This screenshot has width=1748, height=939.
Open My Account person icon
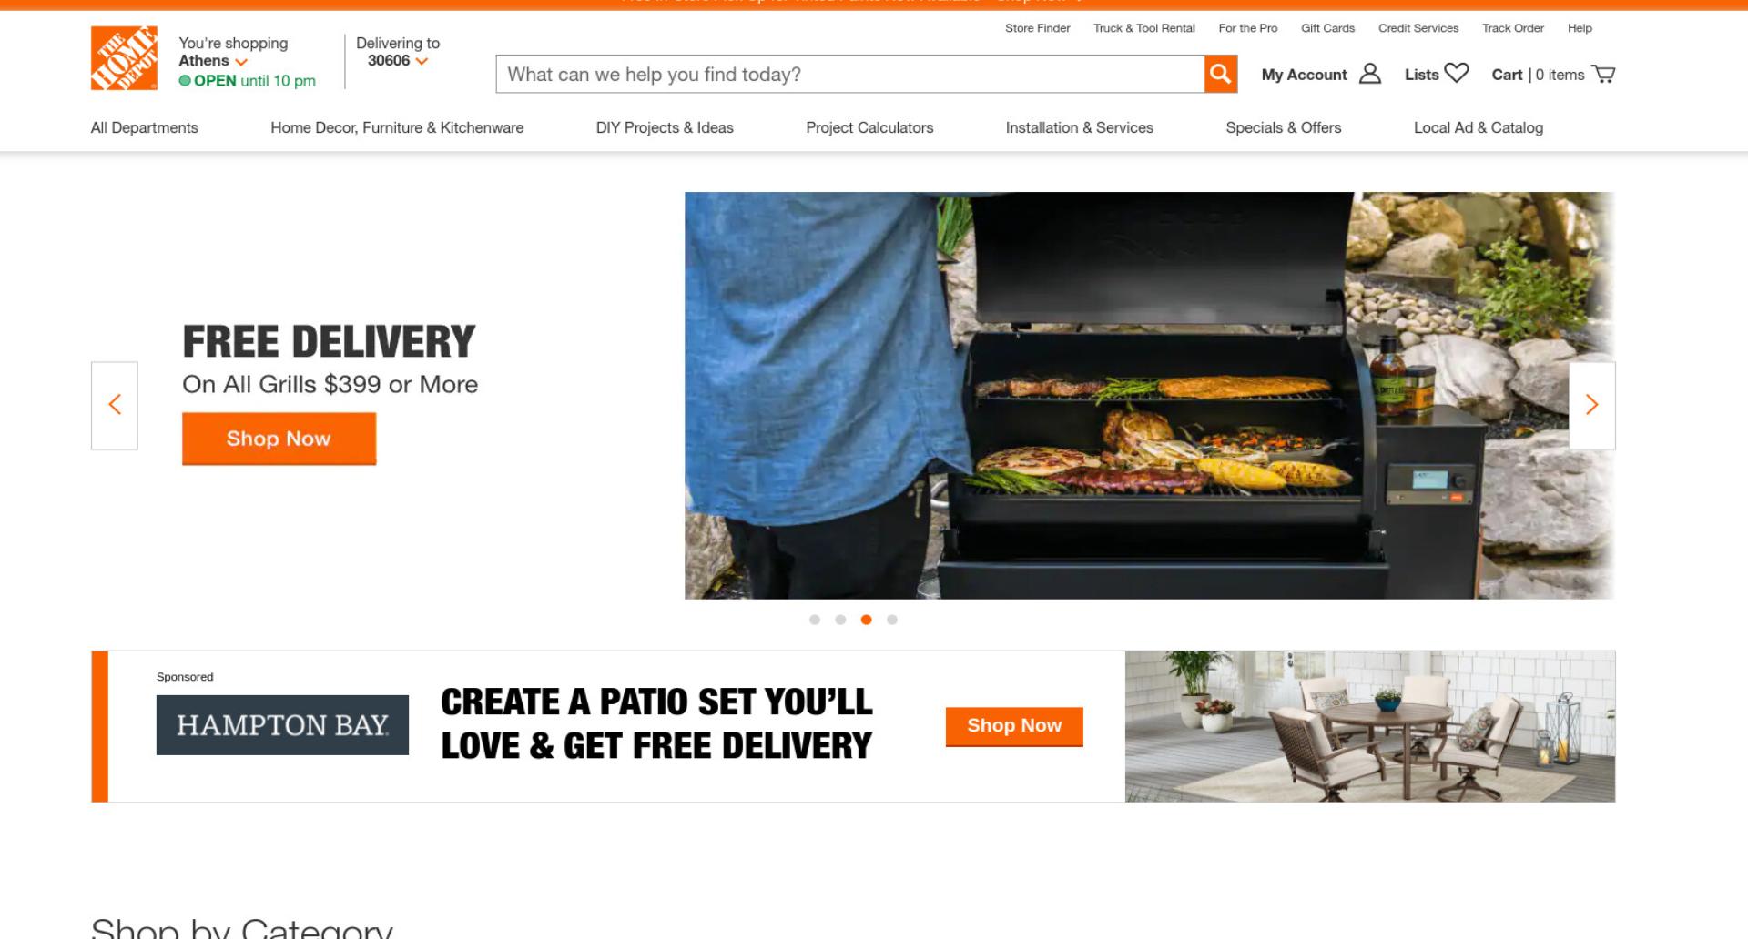tap(1370, 74)
